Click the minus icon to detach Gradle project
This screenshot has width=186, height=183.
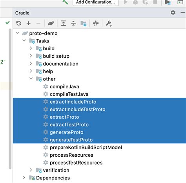coord(38,23)
